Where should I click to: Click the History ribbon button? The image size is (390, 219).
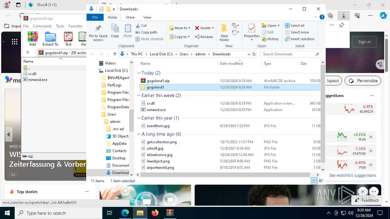270,39
